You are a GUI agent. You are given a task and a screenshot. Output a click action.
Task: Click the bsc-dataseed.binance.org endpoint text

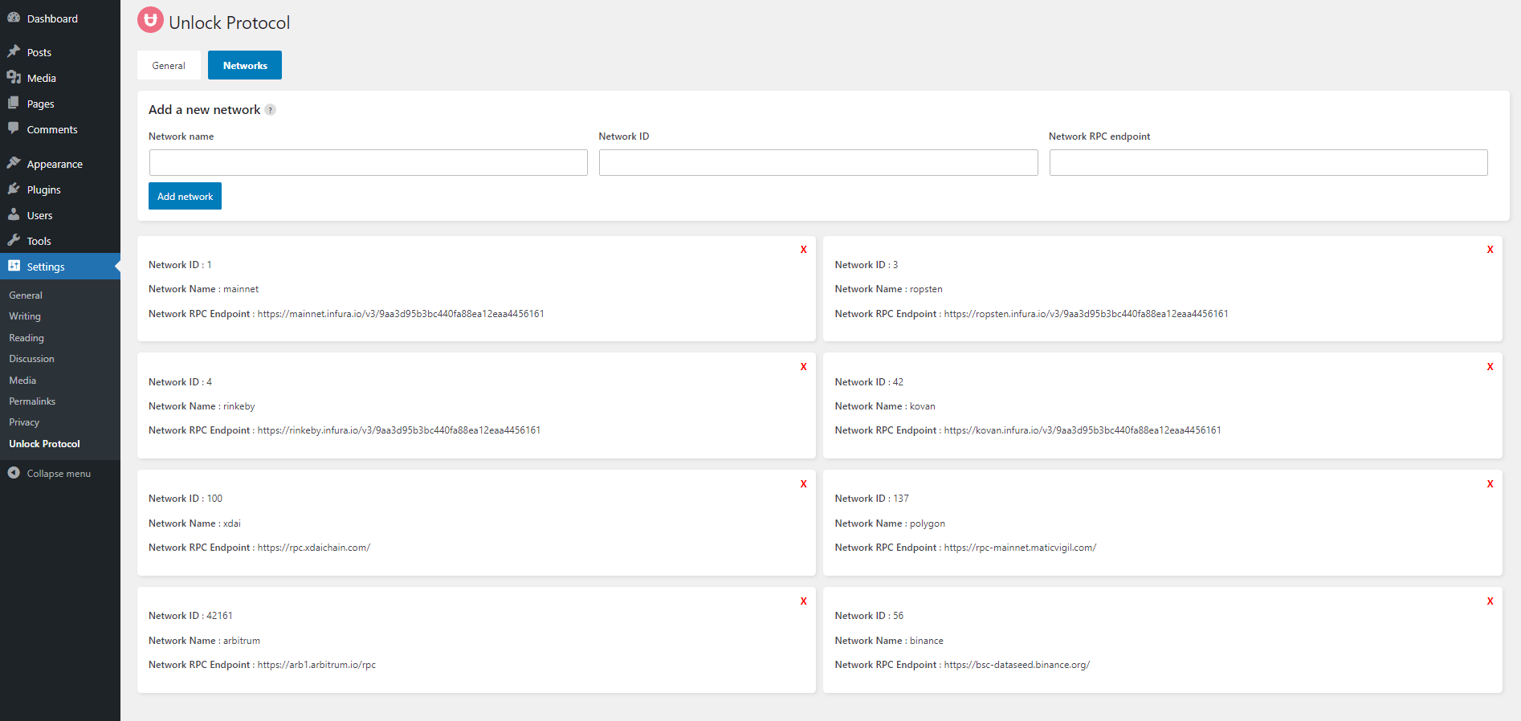click(1017, 665)
